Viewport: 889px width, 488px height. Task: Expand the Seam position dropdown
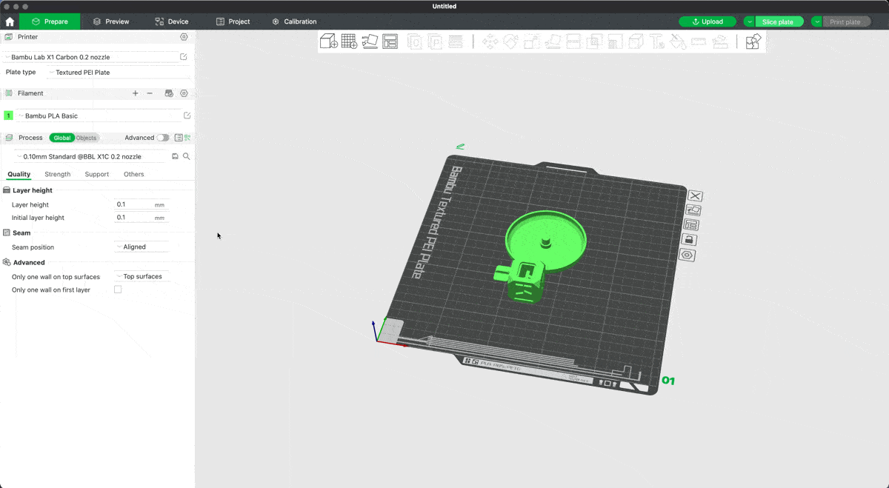(x=141, y=247)
